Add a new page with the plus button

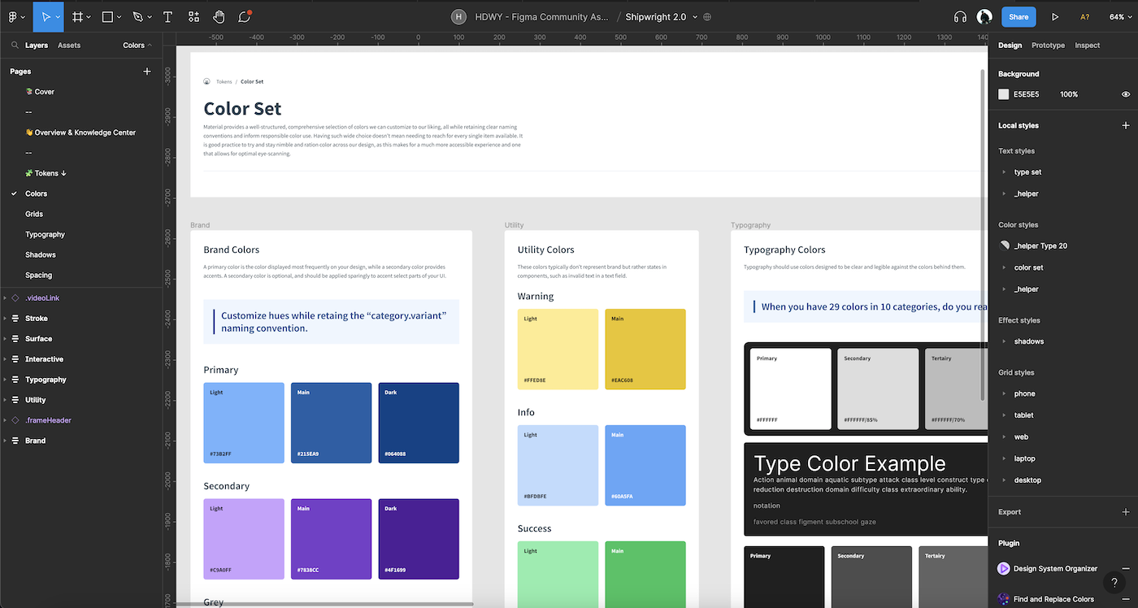click(146, 72)
